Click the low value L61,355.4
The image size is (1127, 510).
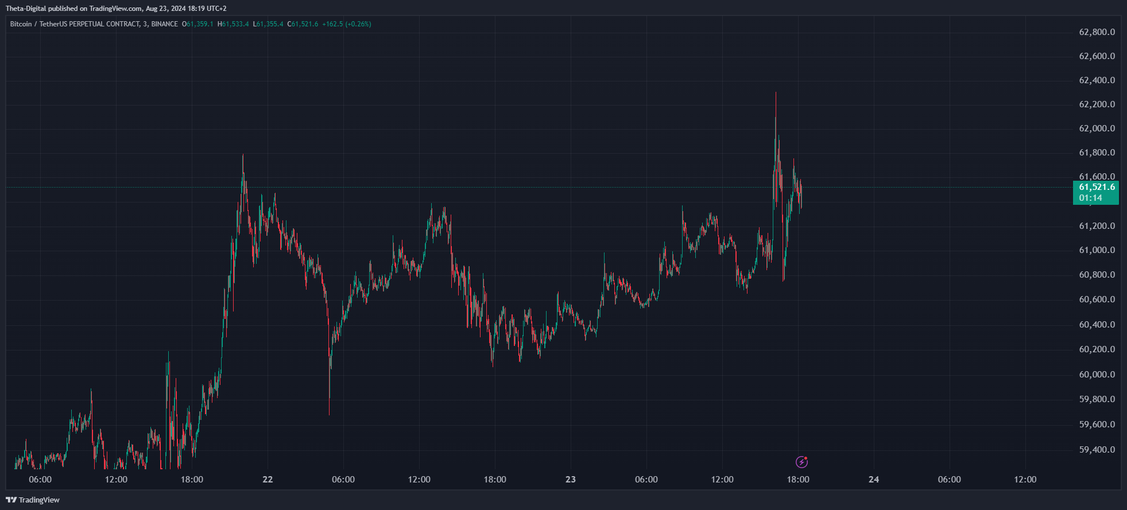(x=268, y=24)
